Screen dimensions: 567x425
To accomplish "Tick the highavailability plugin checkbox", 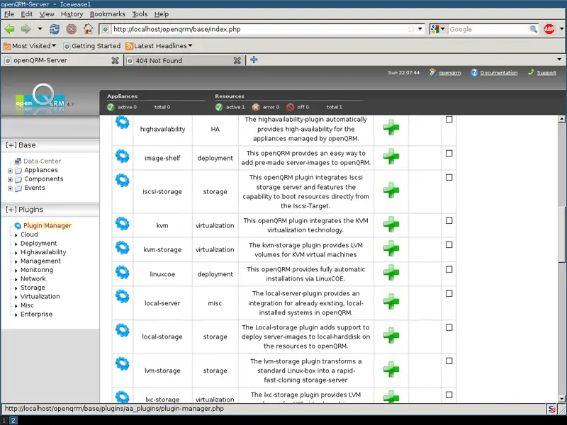I will (449, 119).
